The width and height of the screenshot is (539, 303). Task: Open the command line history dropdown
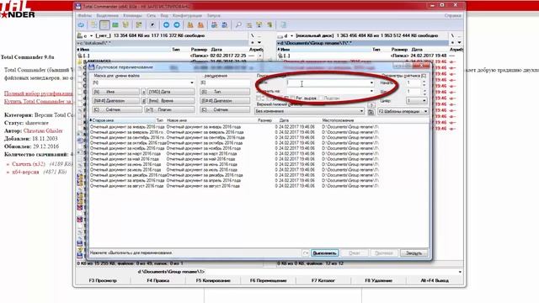460,272
